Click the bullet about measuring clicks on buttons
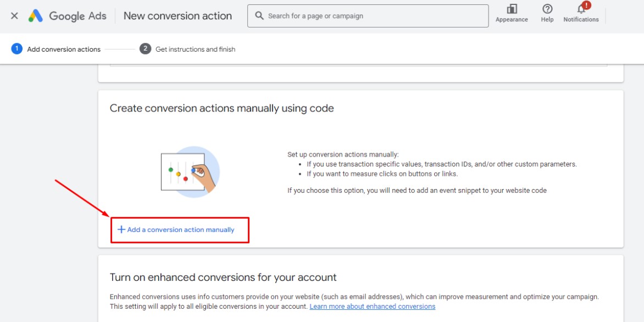The image size is (644, 322). pyautogui.click(x=382, y=174)
